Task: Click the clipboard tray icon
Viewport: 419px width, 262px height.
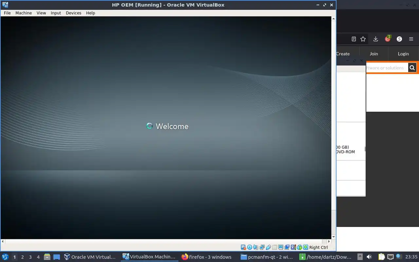Action: click(382, 257)
